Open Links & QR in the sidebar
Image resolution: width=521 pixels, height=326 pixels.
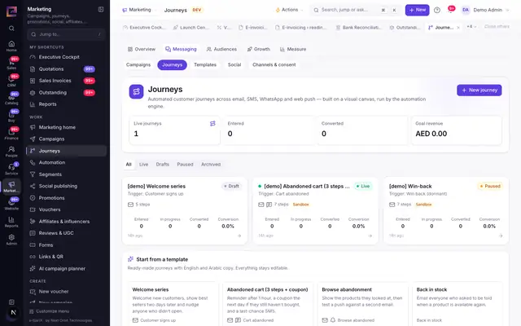pos(67,257)
